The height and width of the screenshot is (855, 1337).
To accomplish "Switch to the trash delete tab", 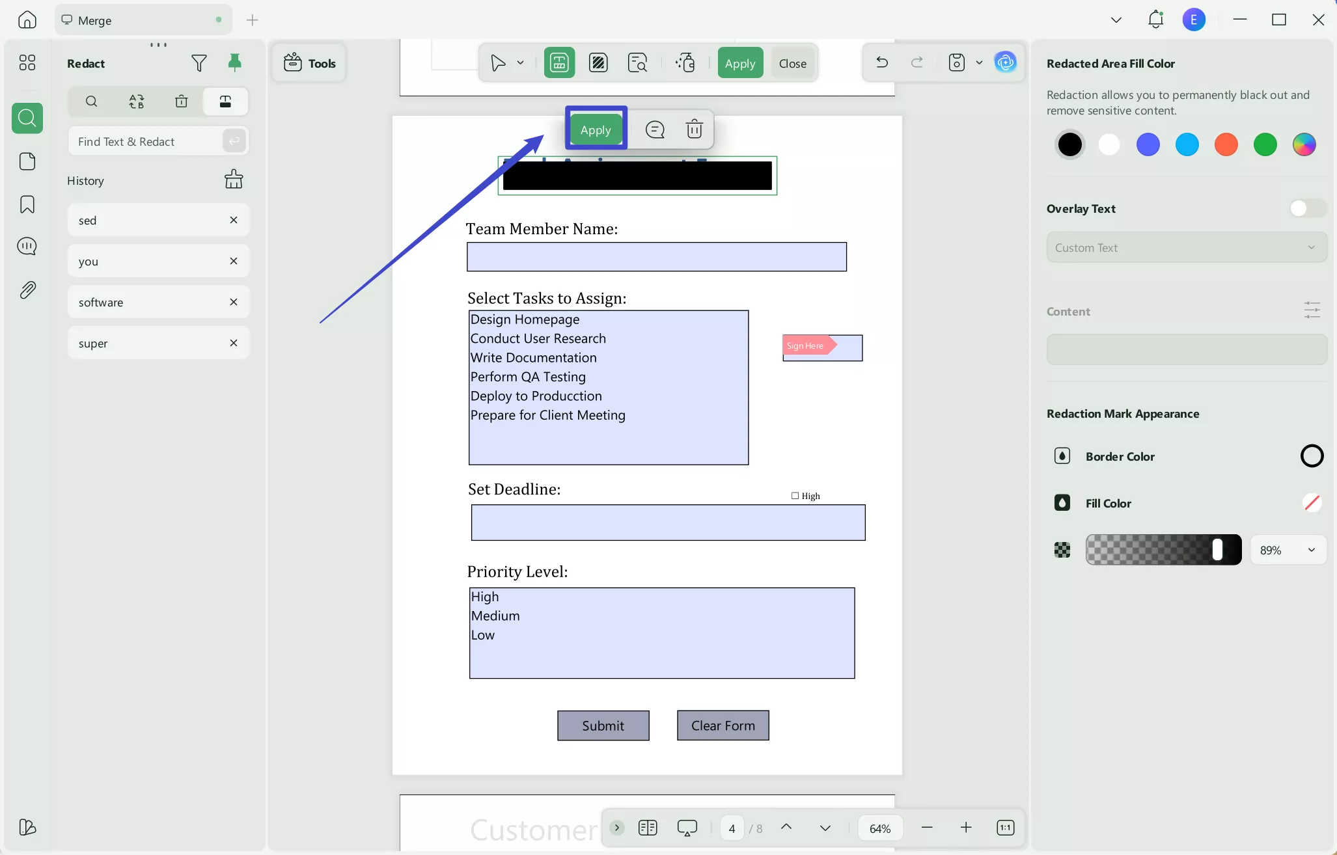I will [182, 102].
